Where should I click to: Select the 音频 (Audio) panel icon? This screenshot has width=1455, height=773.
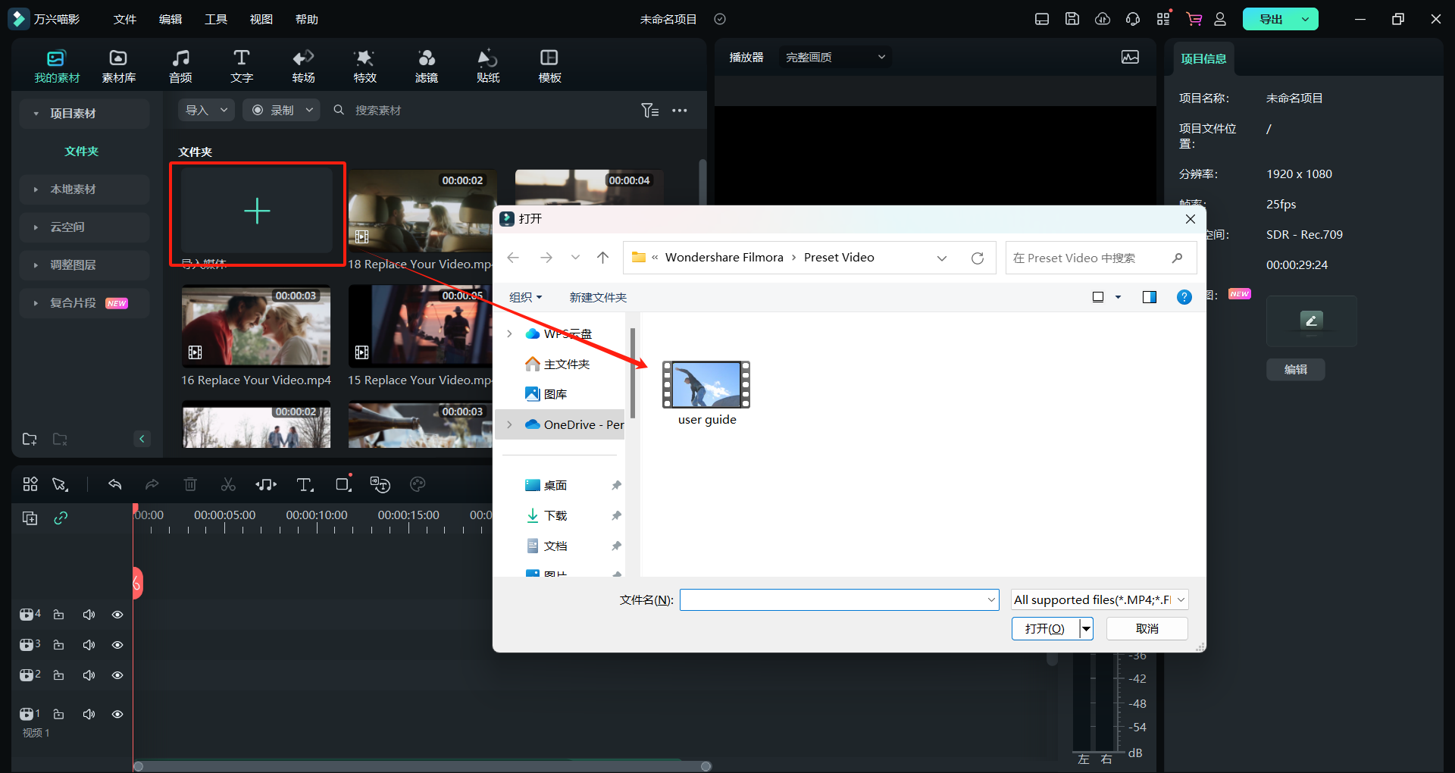tap(180, 66)
